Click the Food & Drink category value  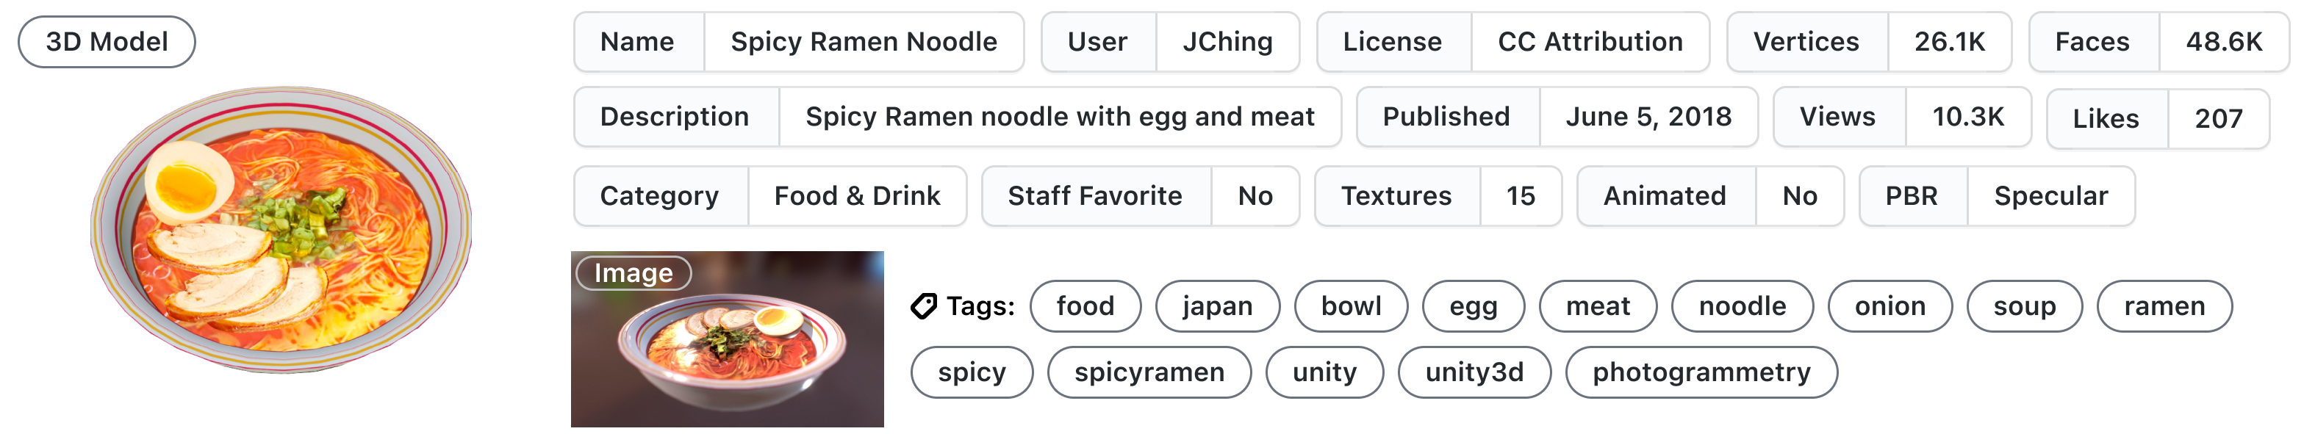[857, 197]
